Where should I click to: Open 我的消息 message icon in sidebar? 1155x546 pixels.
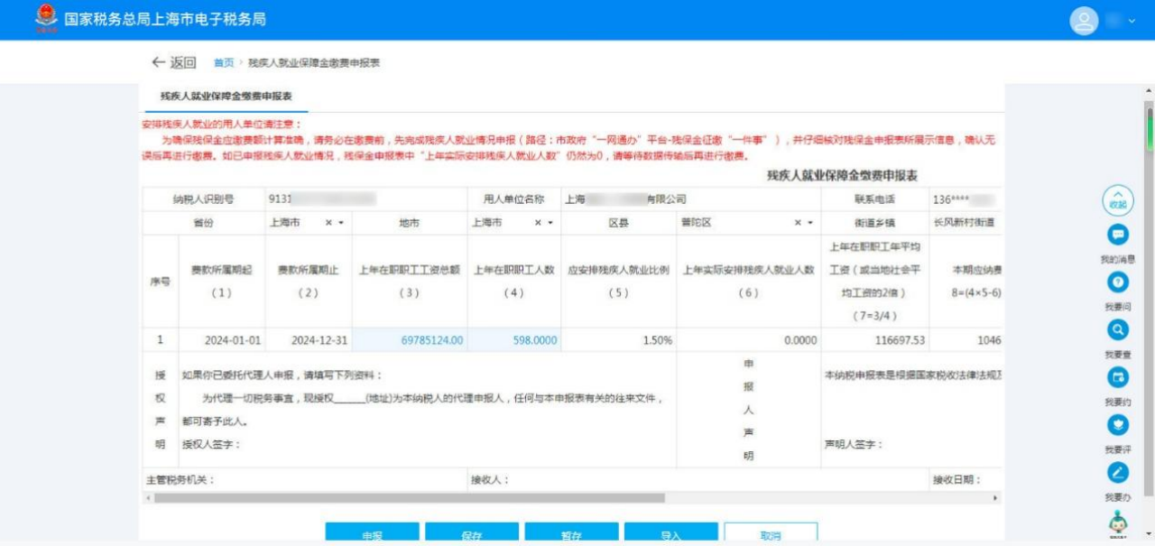[1118, 235]
